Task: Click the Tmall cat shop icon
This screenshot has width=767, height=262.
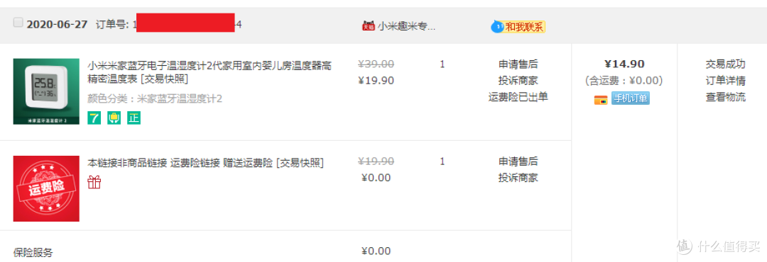Action: click(x=368, y=26)
